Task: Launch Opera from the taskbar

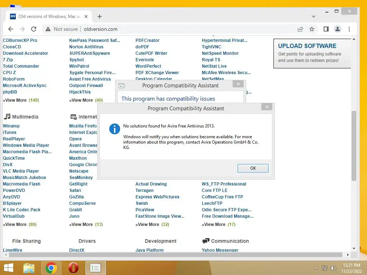Action: pyautogui.click(x=73, y=268)
